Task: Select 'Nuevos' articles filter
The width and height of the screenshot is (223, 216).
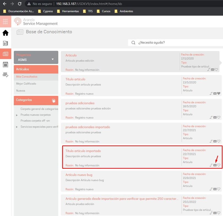Action: 21,91
